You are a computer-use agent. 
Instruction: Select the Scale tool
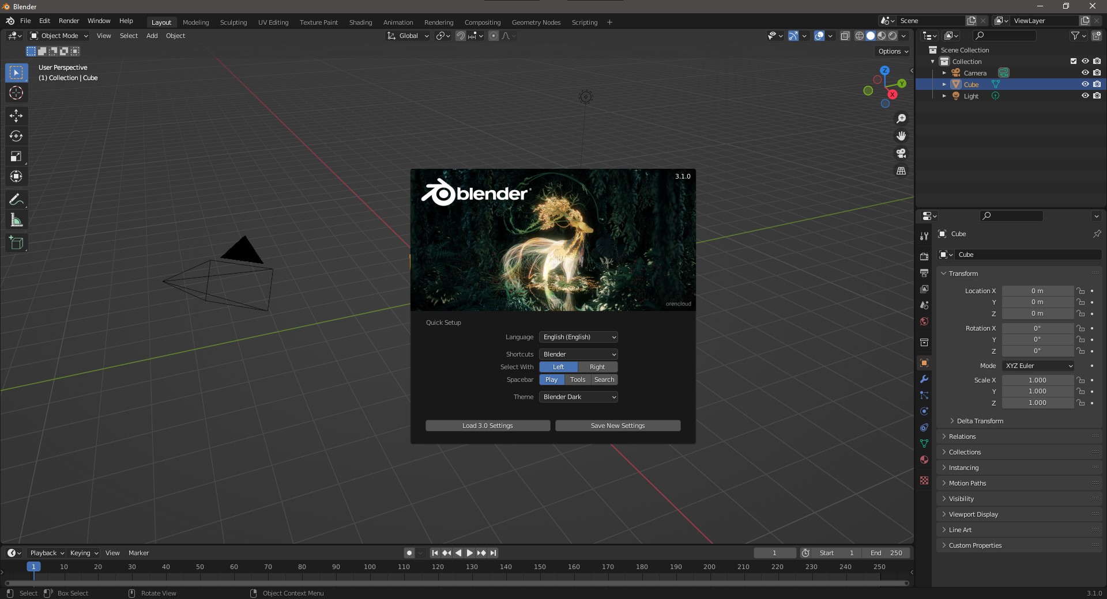(16, 156)
